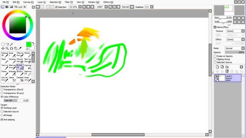Select the rectangular Selection tool
Viewport: 246px width, 138px height.
pyautogui.click(x=3, y=44)
